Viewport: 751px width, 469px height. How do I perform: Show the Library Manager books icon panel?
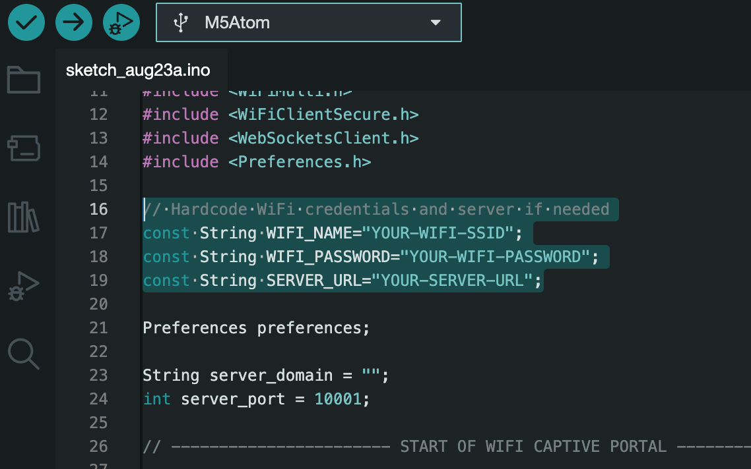click(x=24, y=217)
